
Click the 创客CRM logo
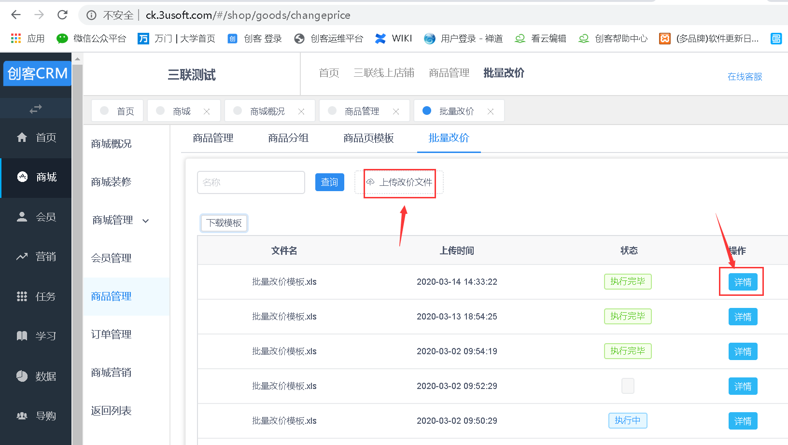click(x=37, y=73)
